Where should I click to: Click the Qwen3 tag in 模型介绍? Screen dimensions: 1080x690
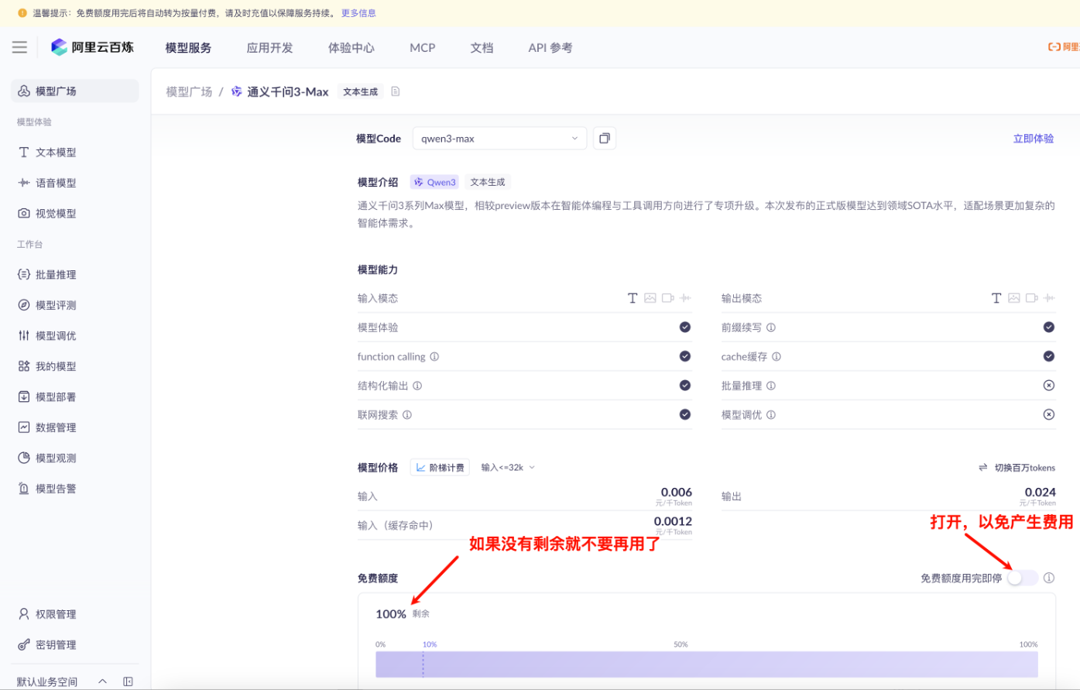(x=434, y=182)
